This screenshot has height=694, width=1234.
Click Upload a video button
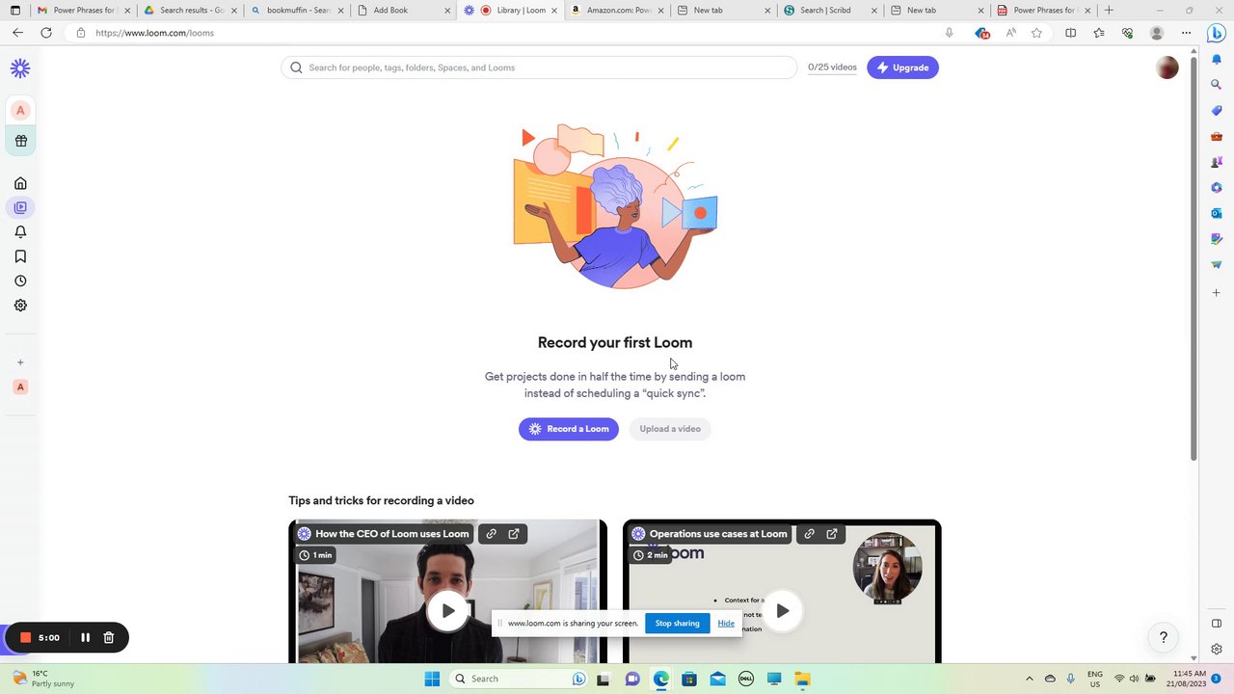tap(670, 429)
